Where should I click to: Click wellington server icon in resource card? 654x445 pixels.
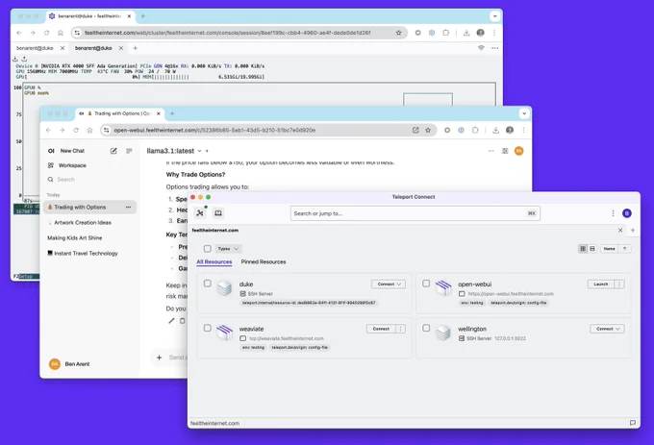click(443, 333)
